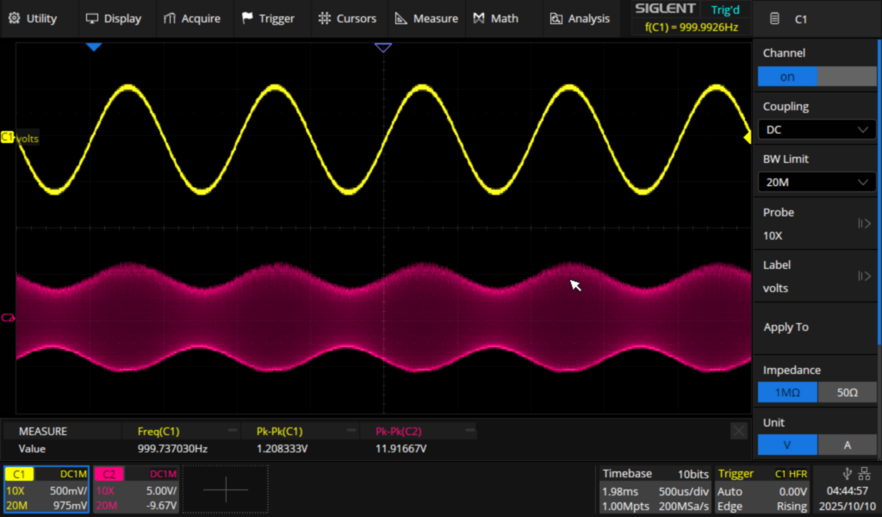
Task: Select the Trigger flag icon
Action: pyautogui.click(x=247, y=17)
